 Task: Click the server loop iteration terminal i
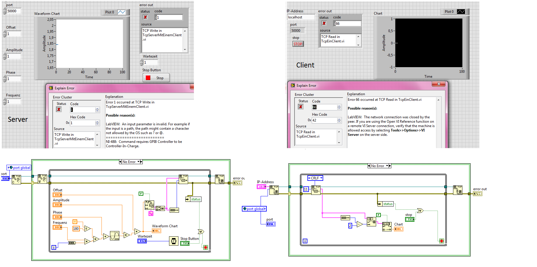coord(54,247)
